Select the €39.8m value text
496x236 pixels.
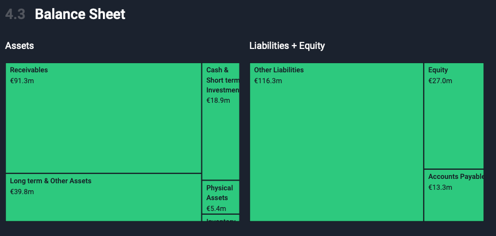22,192
